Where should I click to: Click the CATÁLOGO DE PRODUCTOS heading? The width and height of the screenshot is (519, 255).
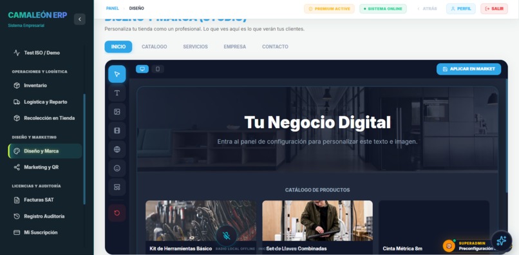[317, 190]
